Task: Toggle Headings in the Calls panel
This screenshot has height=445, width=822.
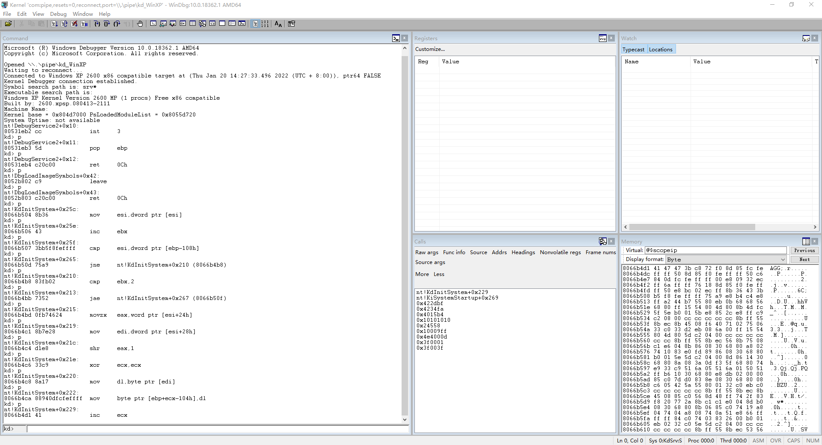Action: pyautogui.click(x=523, y=252)
